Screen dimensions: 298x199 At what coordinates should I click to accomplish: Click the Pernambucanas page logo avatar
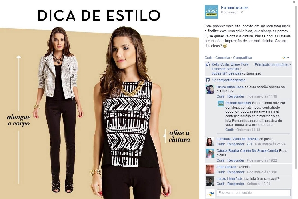pos(211,12)
